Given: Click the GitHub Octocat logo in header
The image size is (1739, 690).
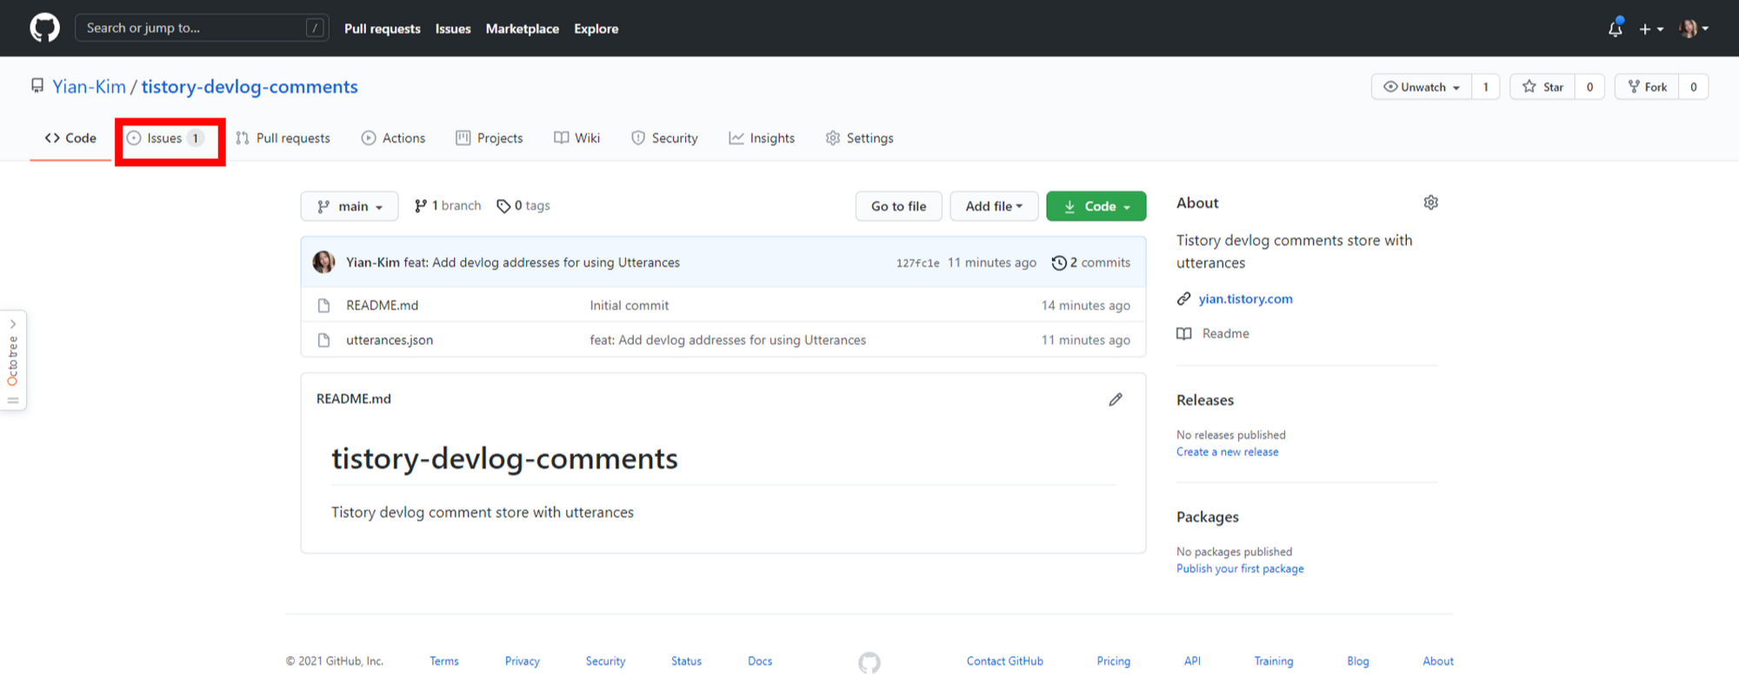Looking at the screenshot, I should pyautogui.click(x=44, y=28).
